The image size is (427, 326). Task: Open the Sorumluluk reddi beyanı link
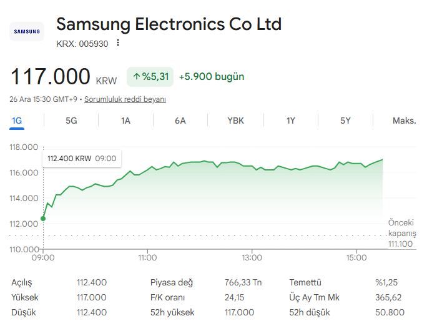(125, 99)
